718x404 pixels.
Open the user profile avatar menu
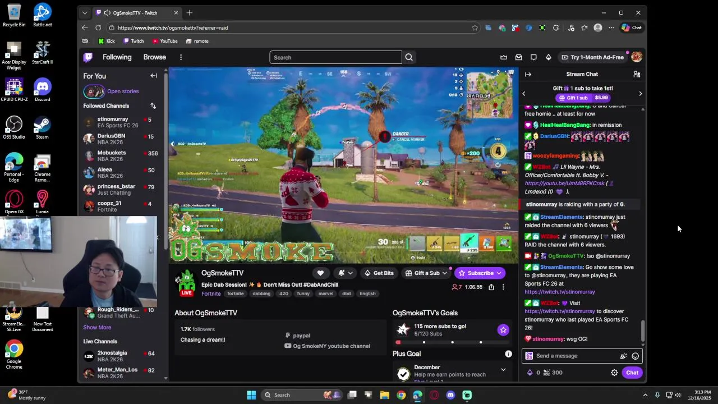636,57
